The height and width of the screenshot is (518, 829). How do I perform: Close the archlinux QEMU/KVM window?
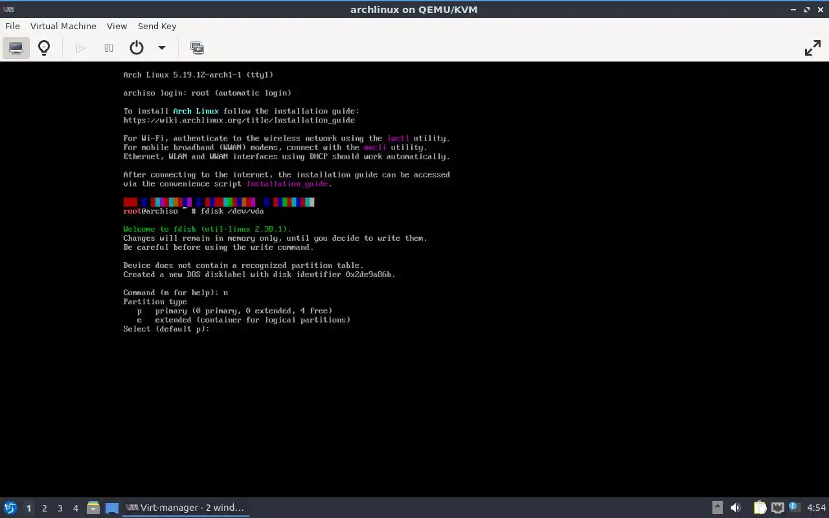click(820, 9)
